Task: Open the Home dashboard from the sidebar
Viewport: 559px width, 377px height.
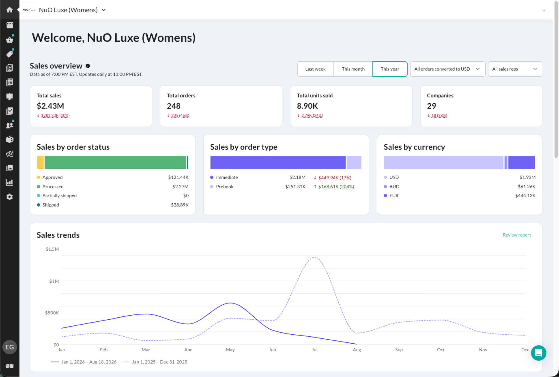Action: (10, 10)
